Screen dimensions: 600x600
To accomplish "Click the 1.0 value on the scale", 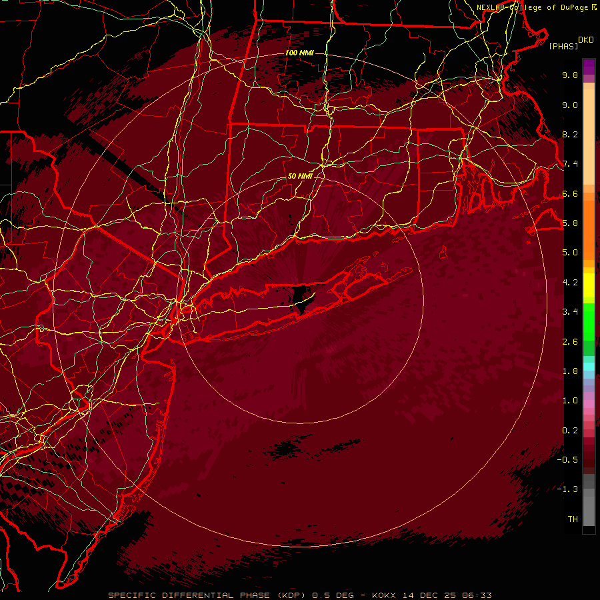I will click(570, 401).
